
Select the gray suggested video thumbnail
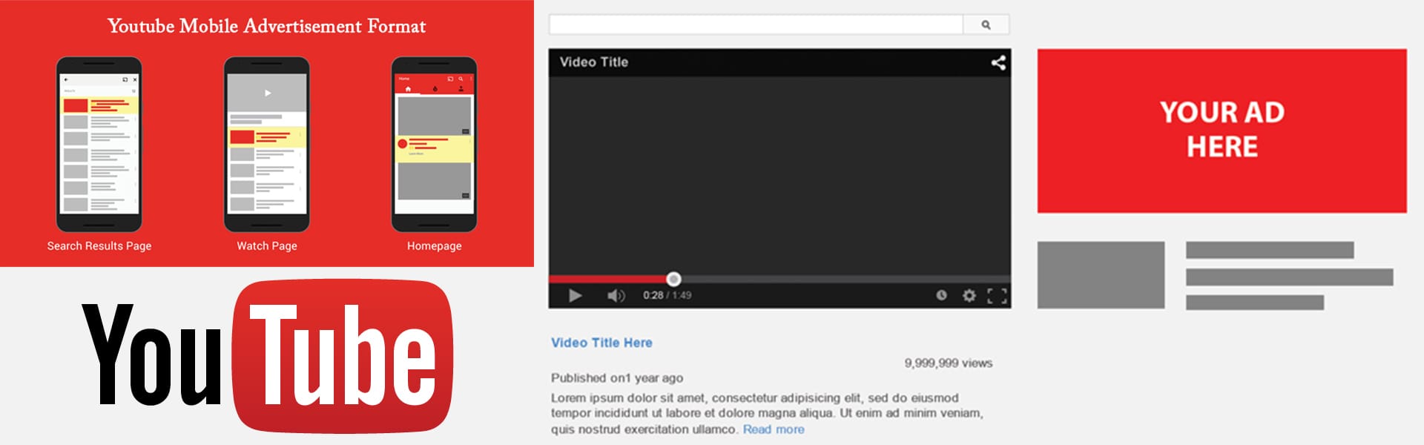[1101, 274]
